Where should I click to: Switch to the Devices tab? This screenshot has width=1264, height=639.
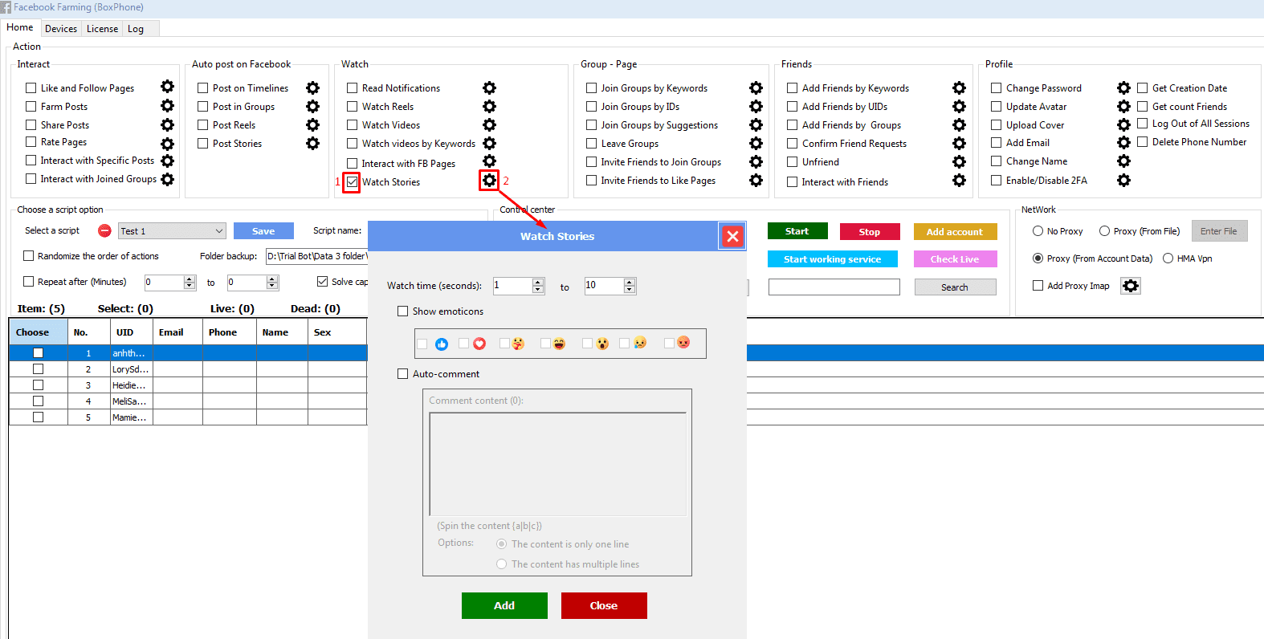(61, 29)
